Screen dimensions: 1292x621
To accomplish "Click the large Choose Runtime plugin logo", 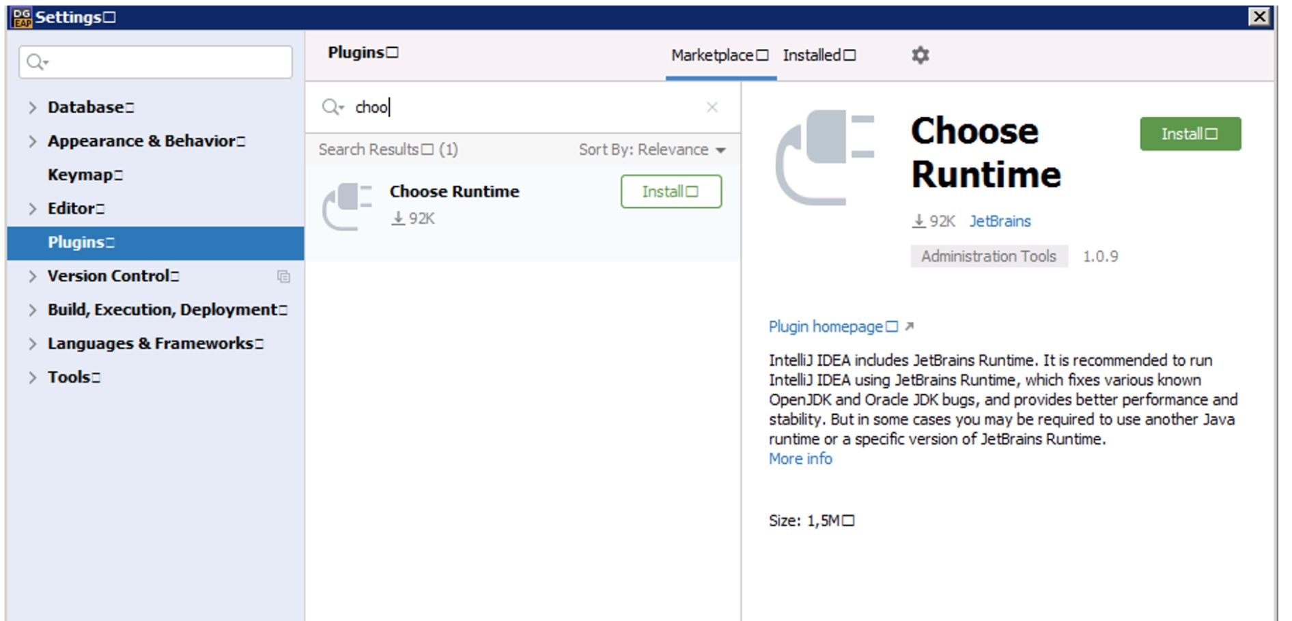I will click(x=824, y=157).
